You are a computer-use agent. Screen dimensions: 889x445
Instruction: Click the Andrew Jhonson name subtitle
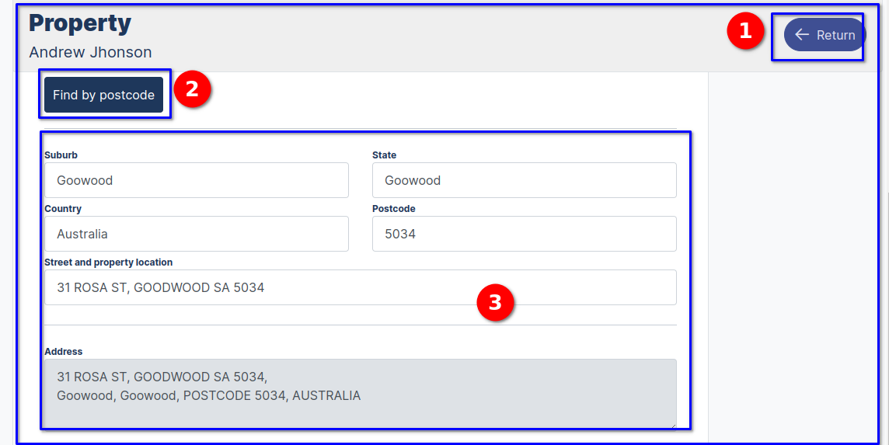click(90, 52)
